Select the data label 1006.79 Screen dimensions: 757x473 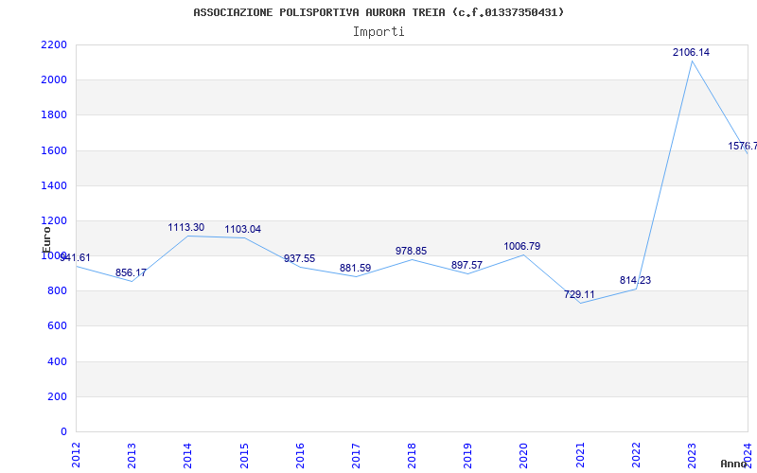point(522,247)
